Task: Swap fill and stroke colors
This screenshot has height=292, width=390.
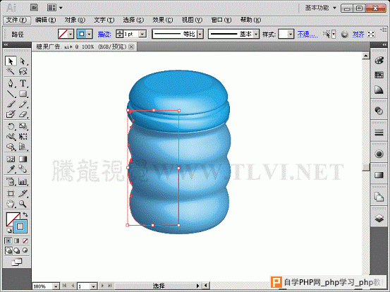Action: (x=25, y=214)
